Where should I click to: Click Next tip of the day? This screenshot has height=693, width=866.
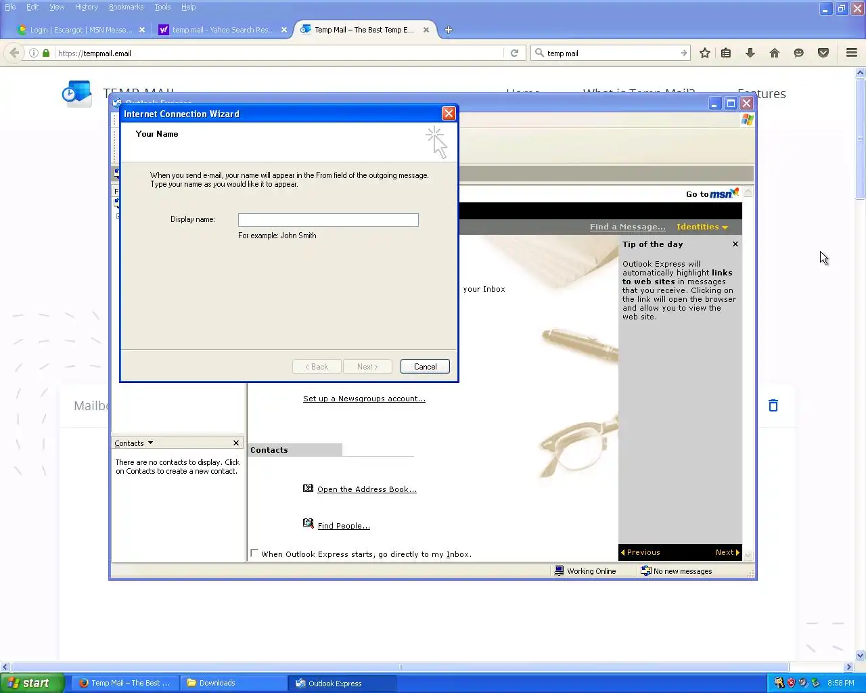(x=727, y=552)
